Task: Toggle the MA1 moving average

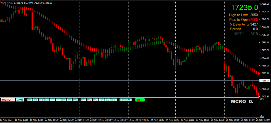Action: pyautogui.click(x=83, y=100)
